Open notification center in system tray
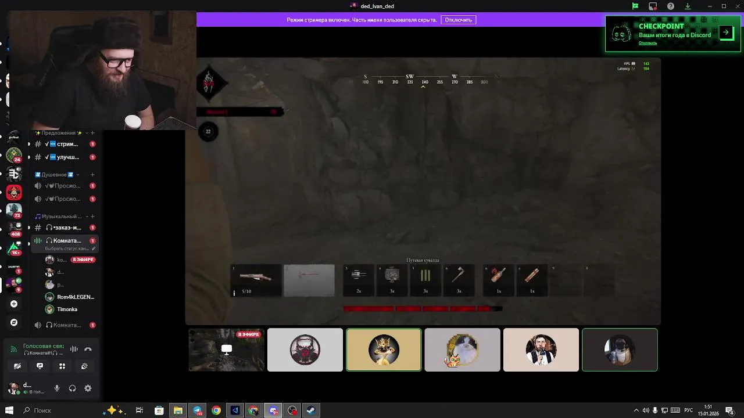This screenshot has height=418, width=744. pos(729,410)
